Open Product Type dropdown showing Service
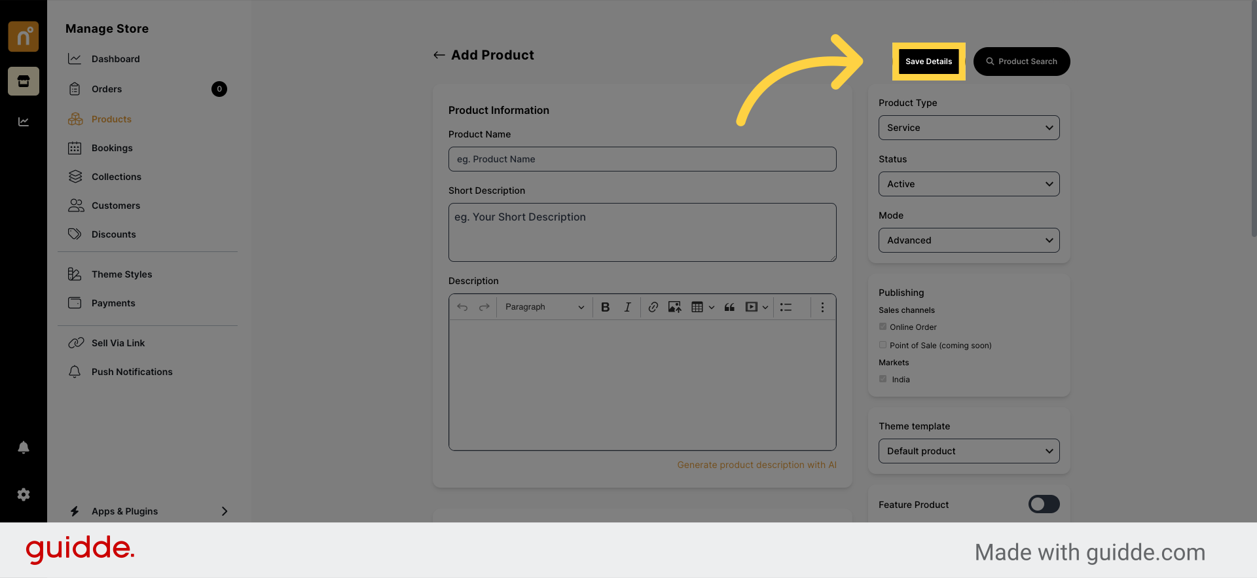This screenshot has height=578, width=1257. (969, 128)
